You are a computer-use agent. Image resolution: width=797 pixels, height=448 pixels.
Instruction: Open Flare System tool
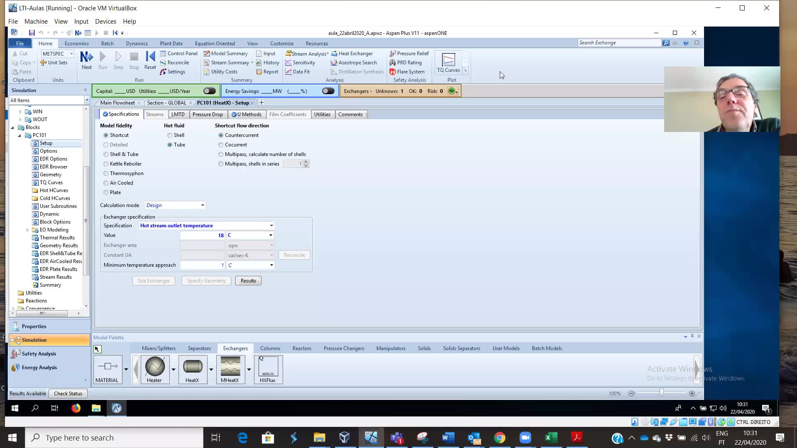click(x=407, y=72)
